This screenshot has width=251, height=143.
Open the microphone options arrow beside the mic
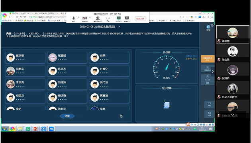[79, 18]
